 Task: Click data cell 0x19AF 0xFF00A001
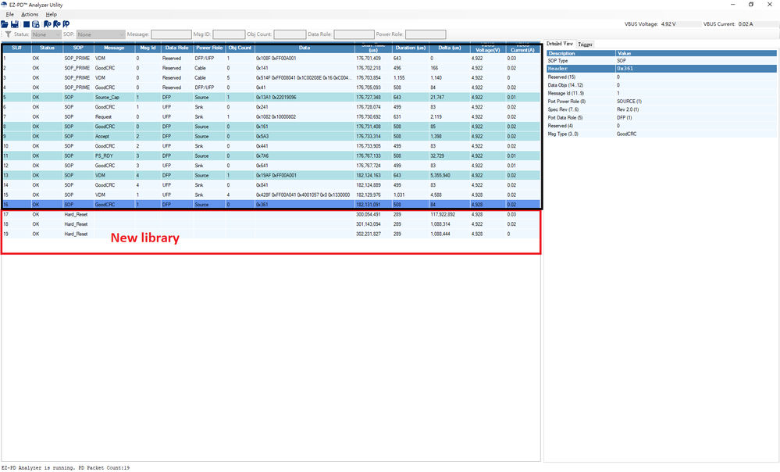(276, 175)
